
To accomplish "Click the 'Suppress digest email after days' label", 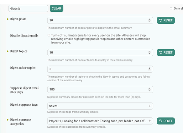I will 25,90.
